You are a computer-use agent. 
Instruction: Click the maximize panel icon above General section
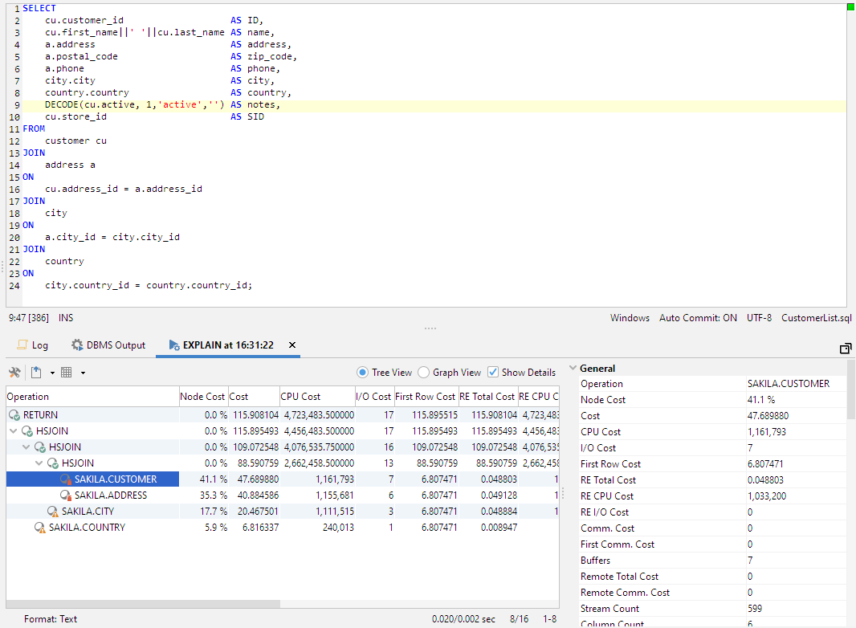click(x=846, y=349)
